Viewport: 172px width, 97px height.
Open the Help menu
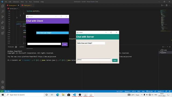point(42,2)
